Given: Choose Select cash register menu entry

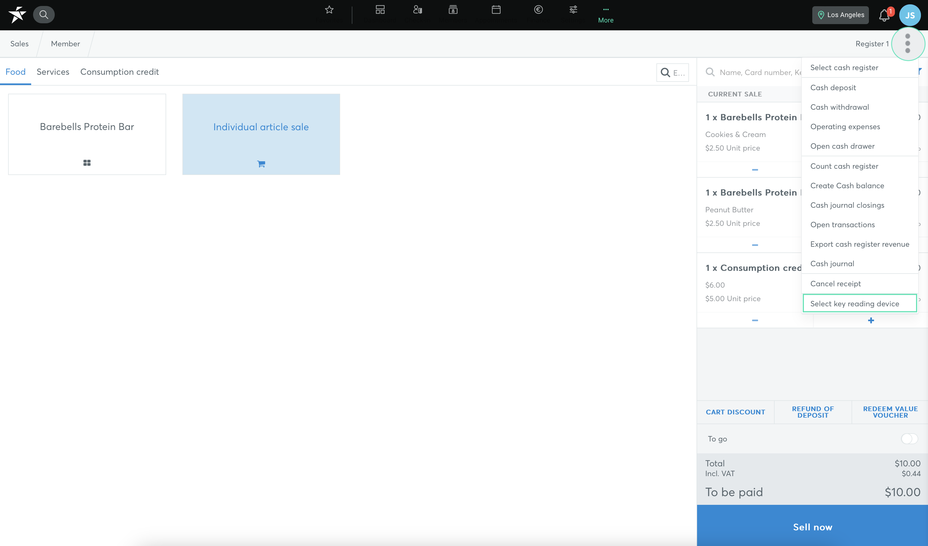Looking at the screenshot, I should 859,68.
